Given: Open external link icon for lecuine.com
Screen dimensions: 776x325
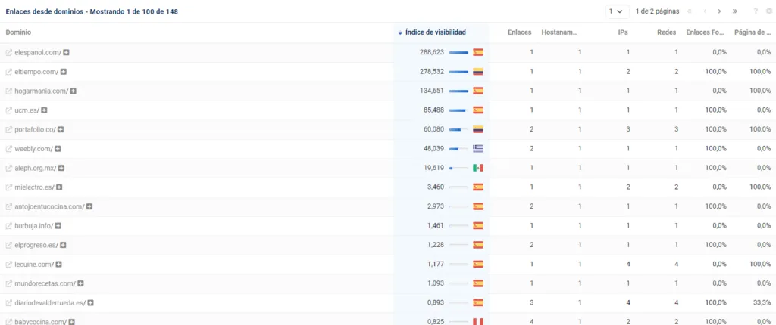Looking at the screenshot, I should (x=8, y=265).
